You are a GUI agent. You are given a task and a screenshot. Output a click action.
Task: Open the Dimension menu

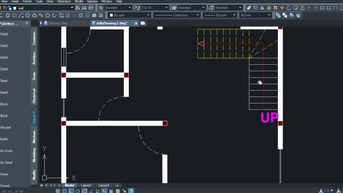64,2
